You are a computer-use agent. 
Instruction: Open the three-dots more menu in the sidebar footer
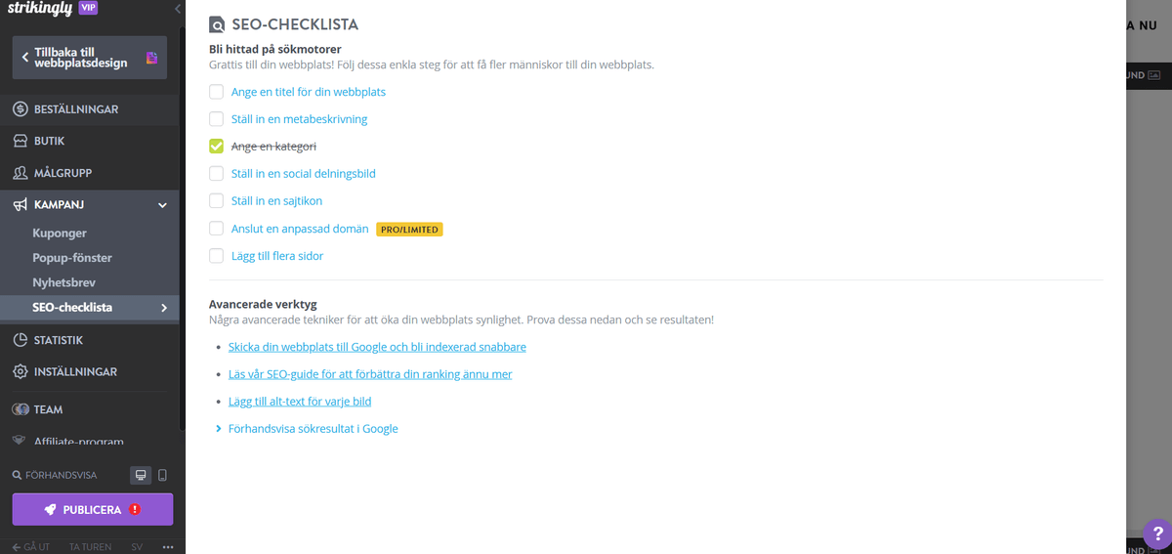click(x=168, y=547)
